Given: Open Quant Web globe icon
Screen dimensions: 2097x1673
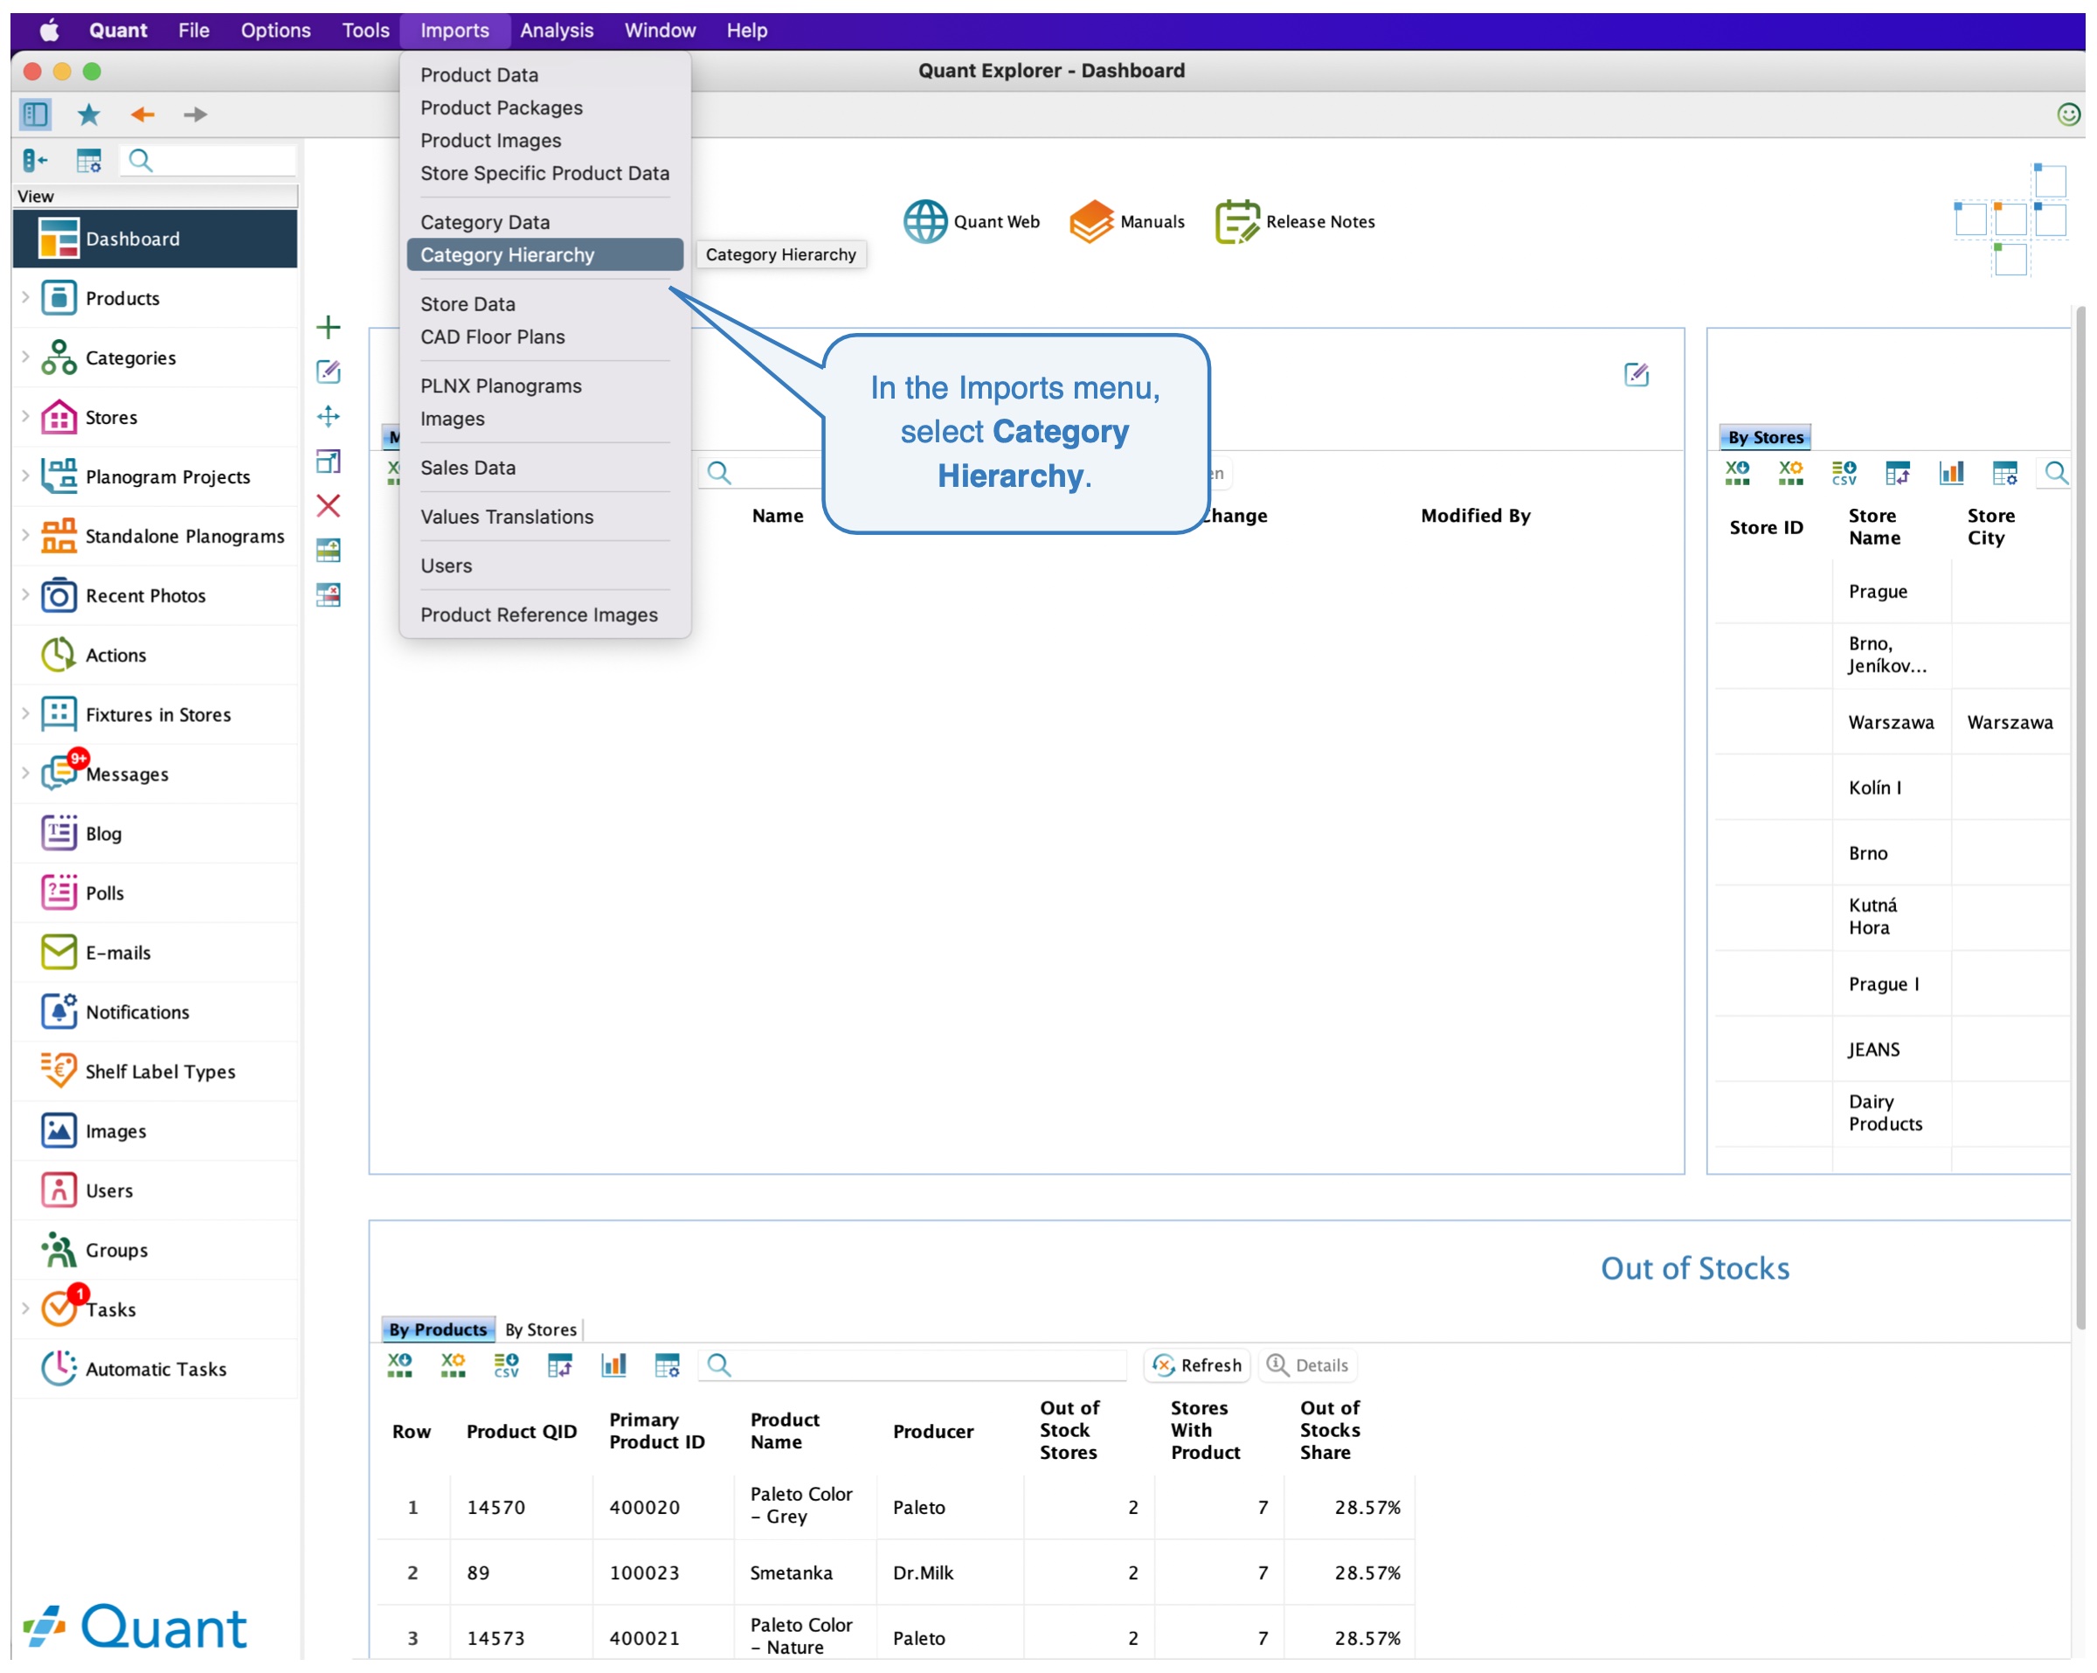Looking at the screenshot, I should [925, 222].
